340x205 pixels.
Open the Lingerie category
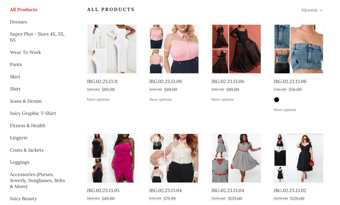[x=19, y=138]
